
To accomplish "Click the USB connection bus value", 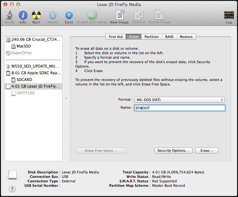I will point(65,177).
